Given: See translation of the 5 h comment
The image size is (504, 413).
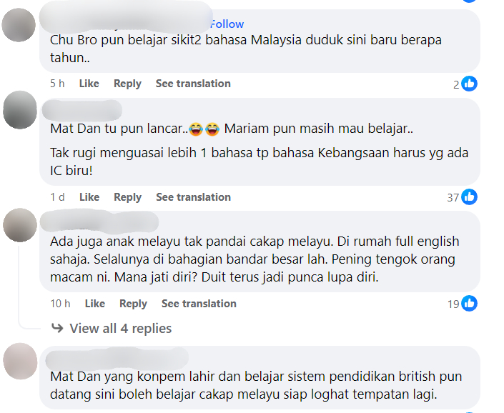Looking at the screenshot, I should pos(193,84).
